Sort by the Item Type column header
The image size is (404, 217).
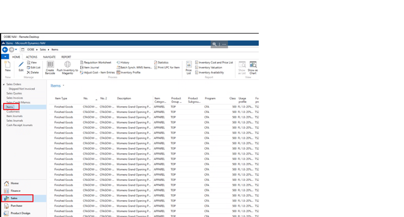61,99
